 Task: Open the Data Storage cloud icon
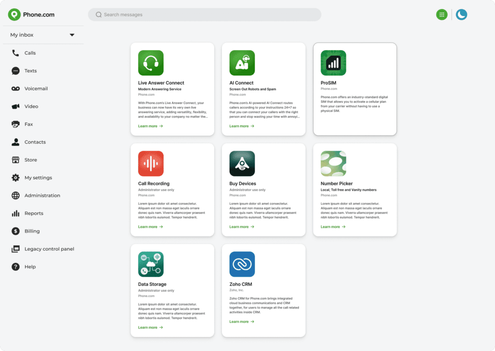tap(151, 264)
